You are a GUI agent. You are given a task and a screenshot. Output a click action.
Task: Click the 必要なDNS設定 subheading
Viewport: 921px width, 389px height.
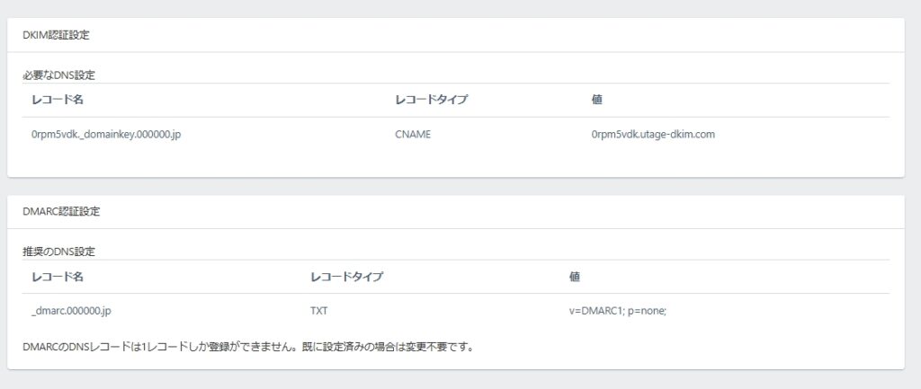point(59,75)
